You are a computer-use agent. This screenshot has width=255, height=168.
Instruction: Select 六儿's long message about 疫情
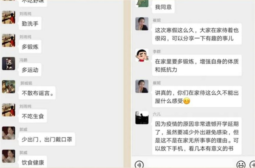(x=197, y=136)
